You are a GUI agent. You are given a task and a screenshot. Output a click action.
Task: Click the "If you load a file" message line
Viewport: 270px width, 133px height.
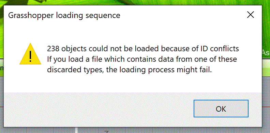coord(142,59)
